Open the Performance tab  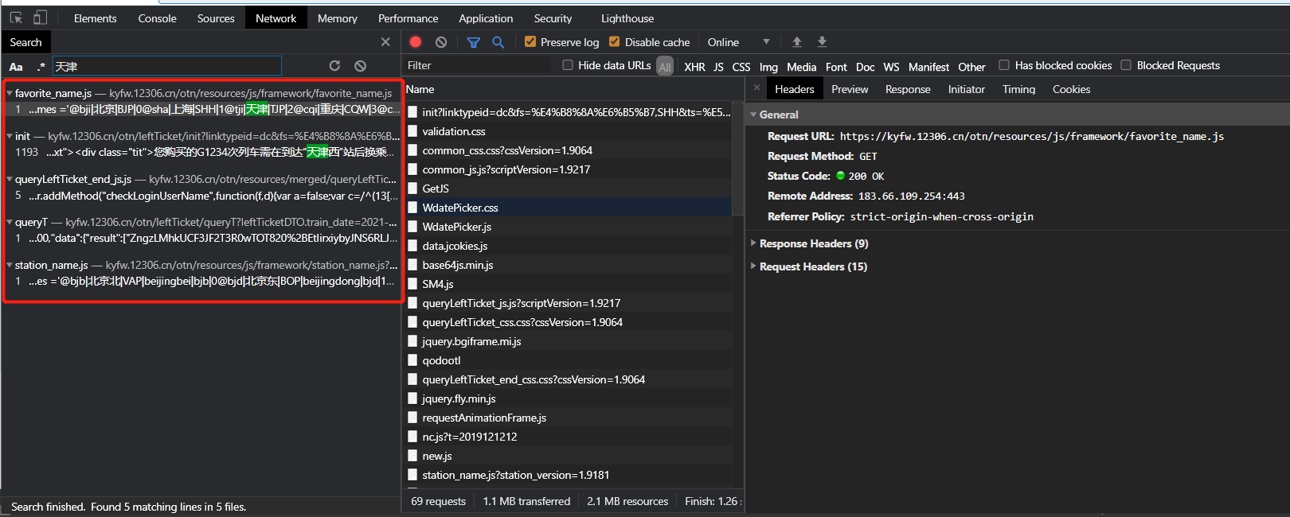[408, 18]
